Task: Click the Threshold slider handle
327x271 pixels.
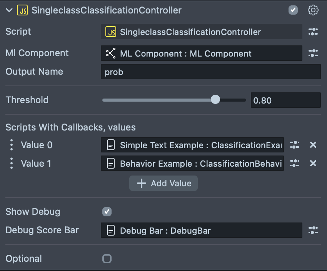Action: coord(215,100)
